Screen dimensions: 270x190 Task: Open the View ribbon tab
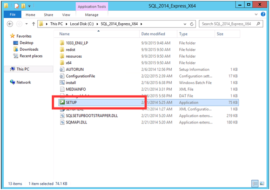(66, 15)
